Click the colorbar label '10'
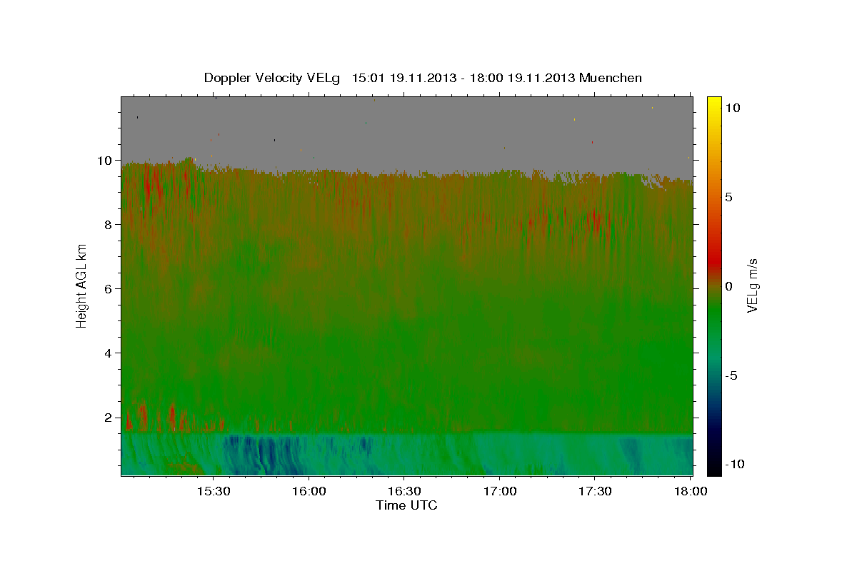The image size is (857, 571). click(x=733, y=107)
